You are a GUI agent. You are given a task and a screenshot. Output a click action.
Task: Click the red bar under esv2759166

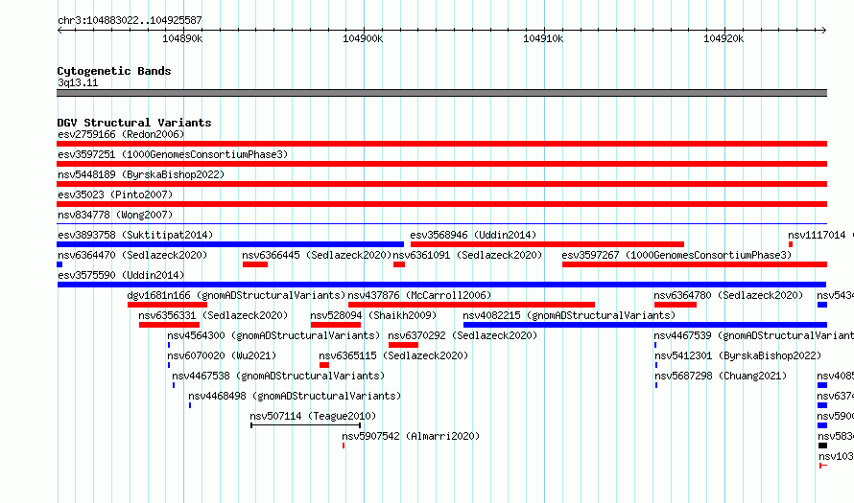pyautogui.click(x=441, y=144)
